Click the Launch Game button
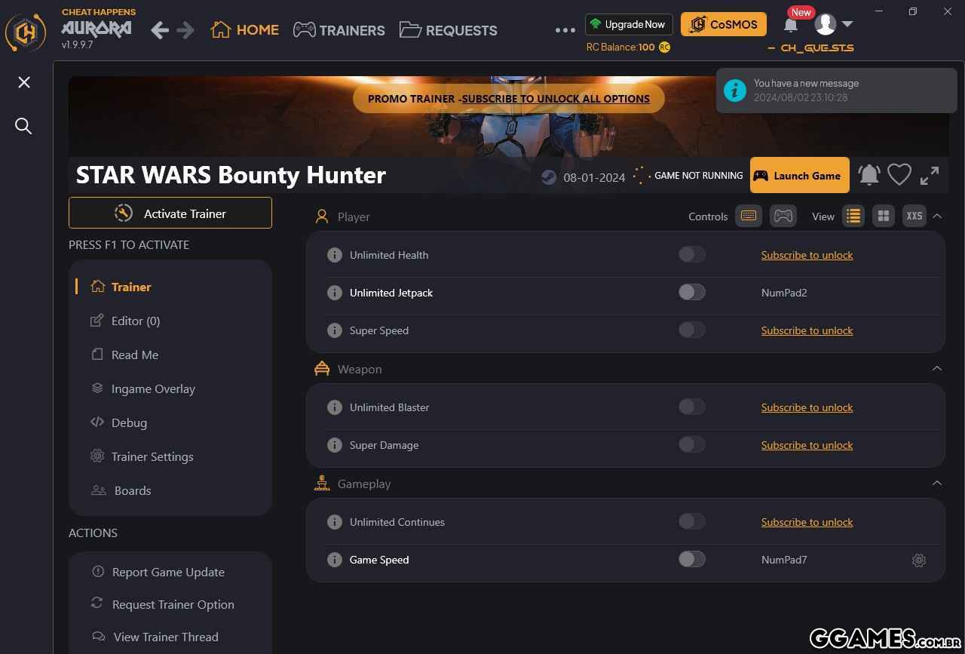 tap(799, 175)
